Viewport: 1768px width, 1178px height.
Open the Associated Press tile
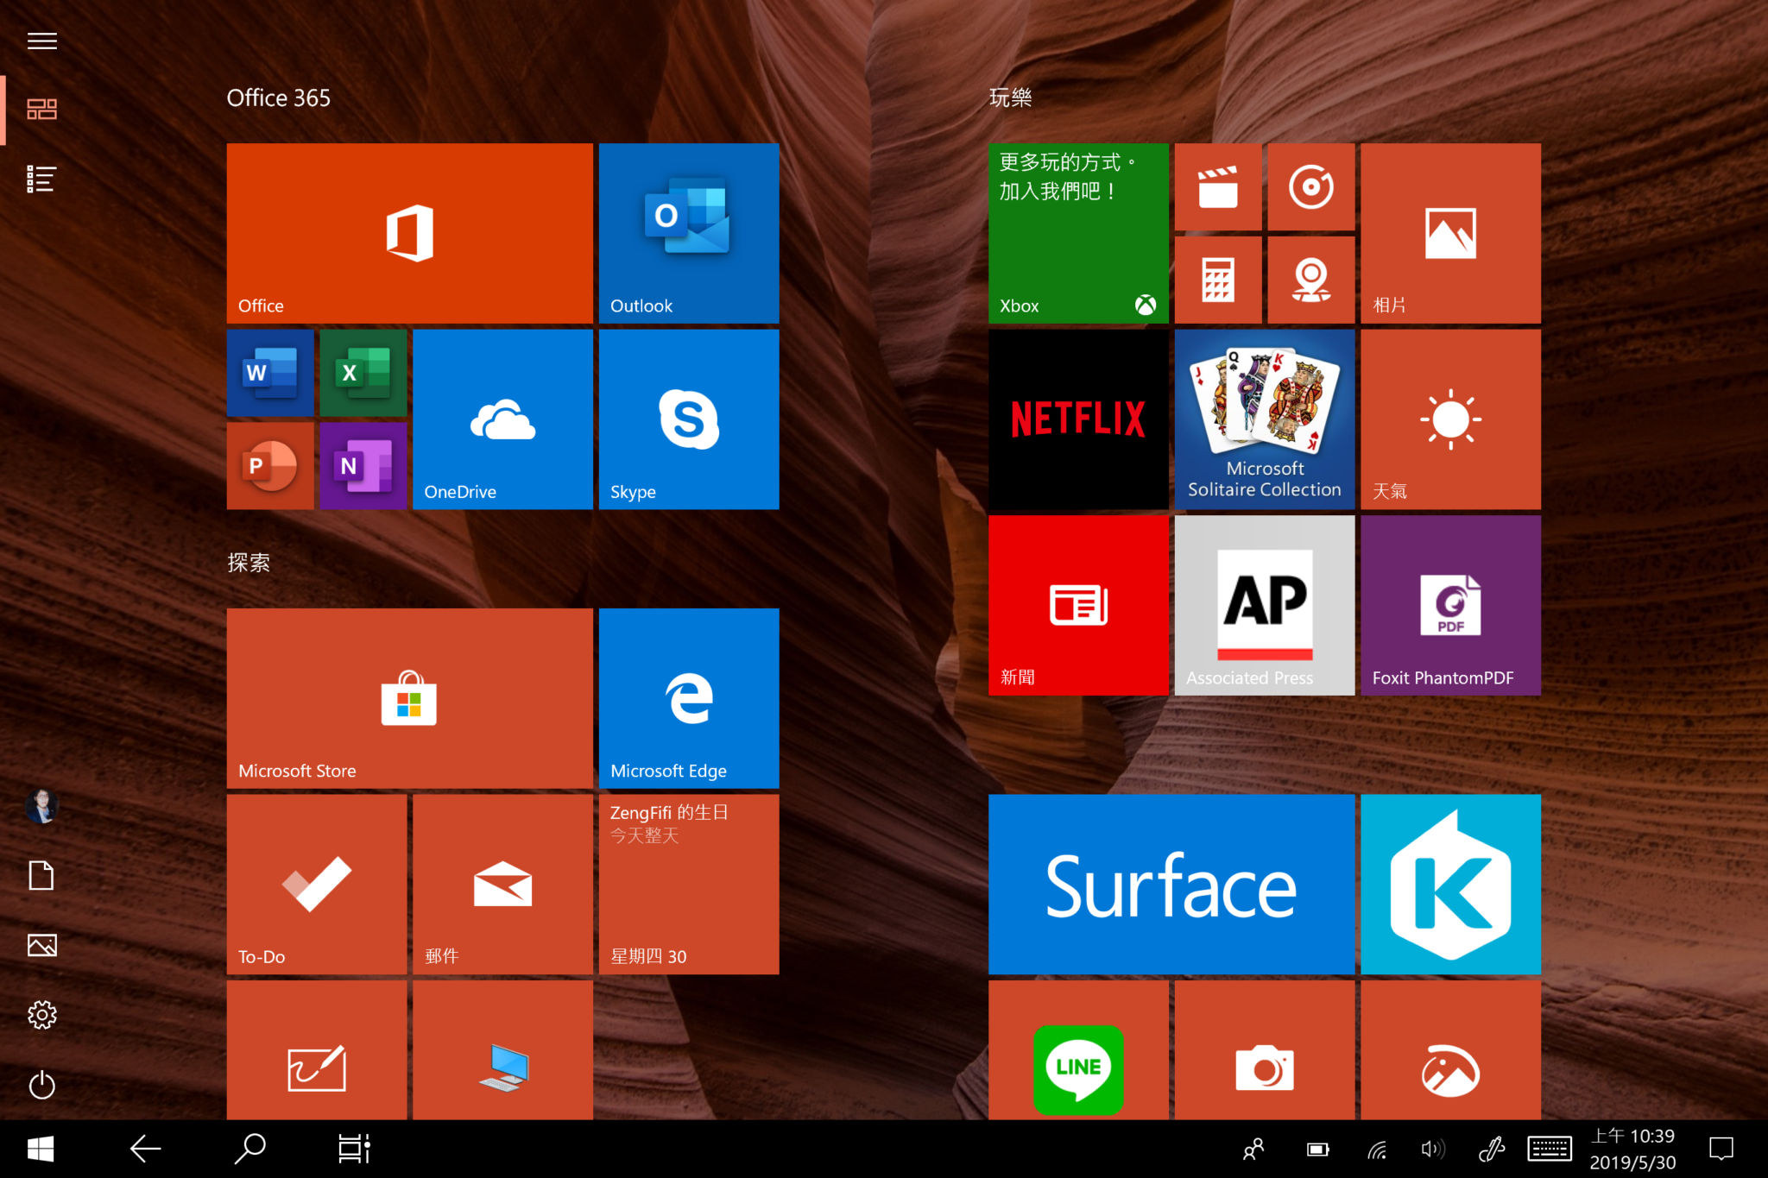(x=1265, y=605)
